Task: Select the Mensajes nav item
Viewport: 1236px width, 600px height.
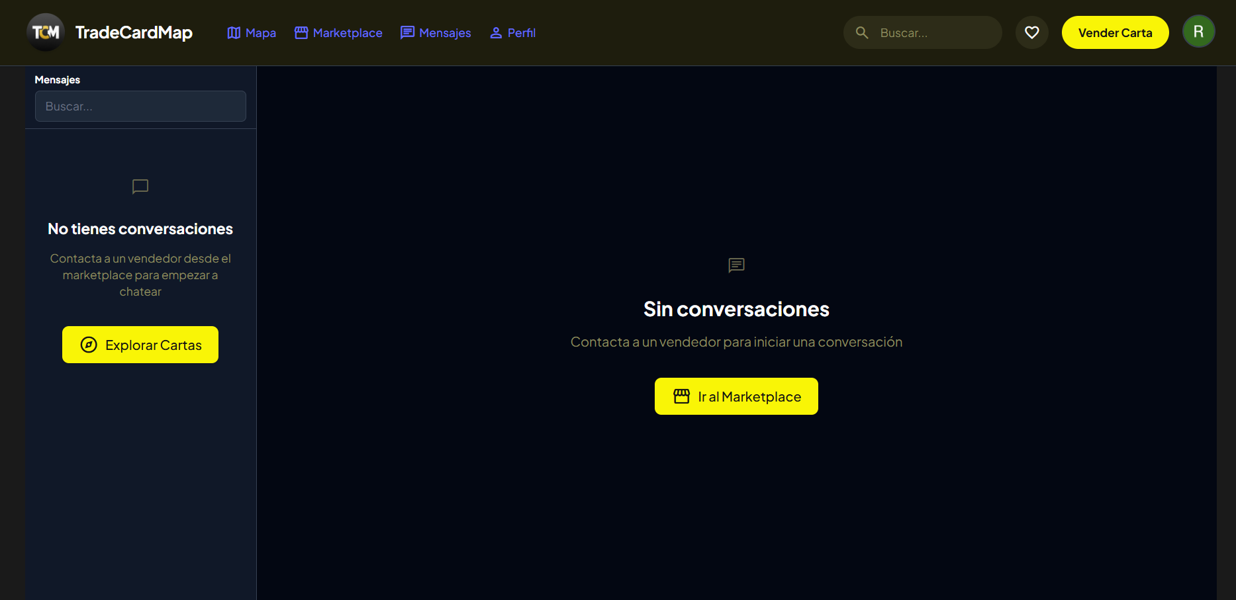Action: point(436,33)
